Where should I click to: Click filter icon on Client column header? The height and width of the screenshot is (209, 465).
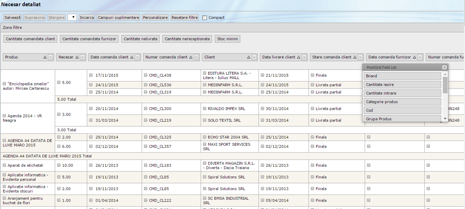(254, 57)
